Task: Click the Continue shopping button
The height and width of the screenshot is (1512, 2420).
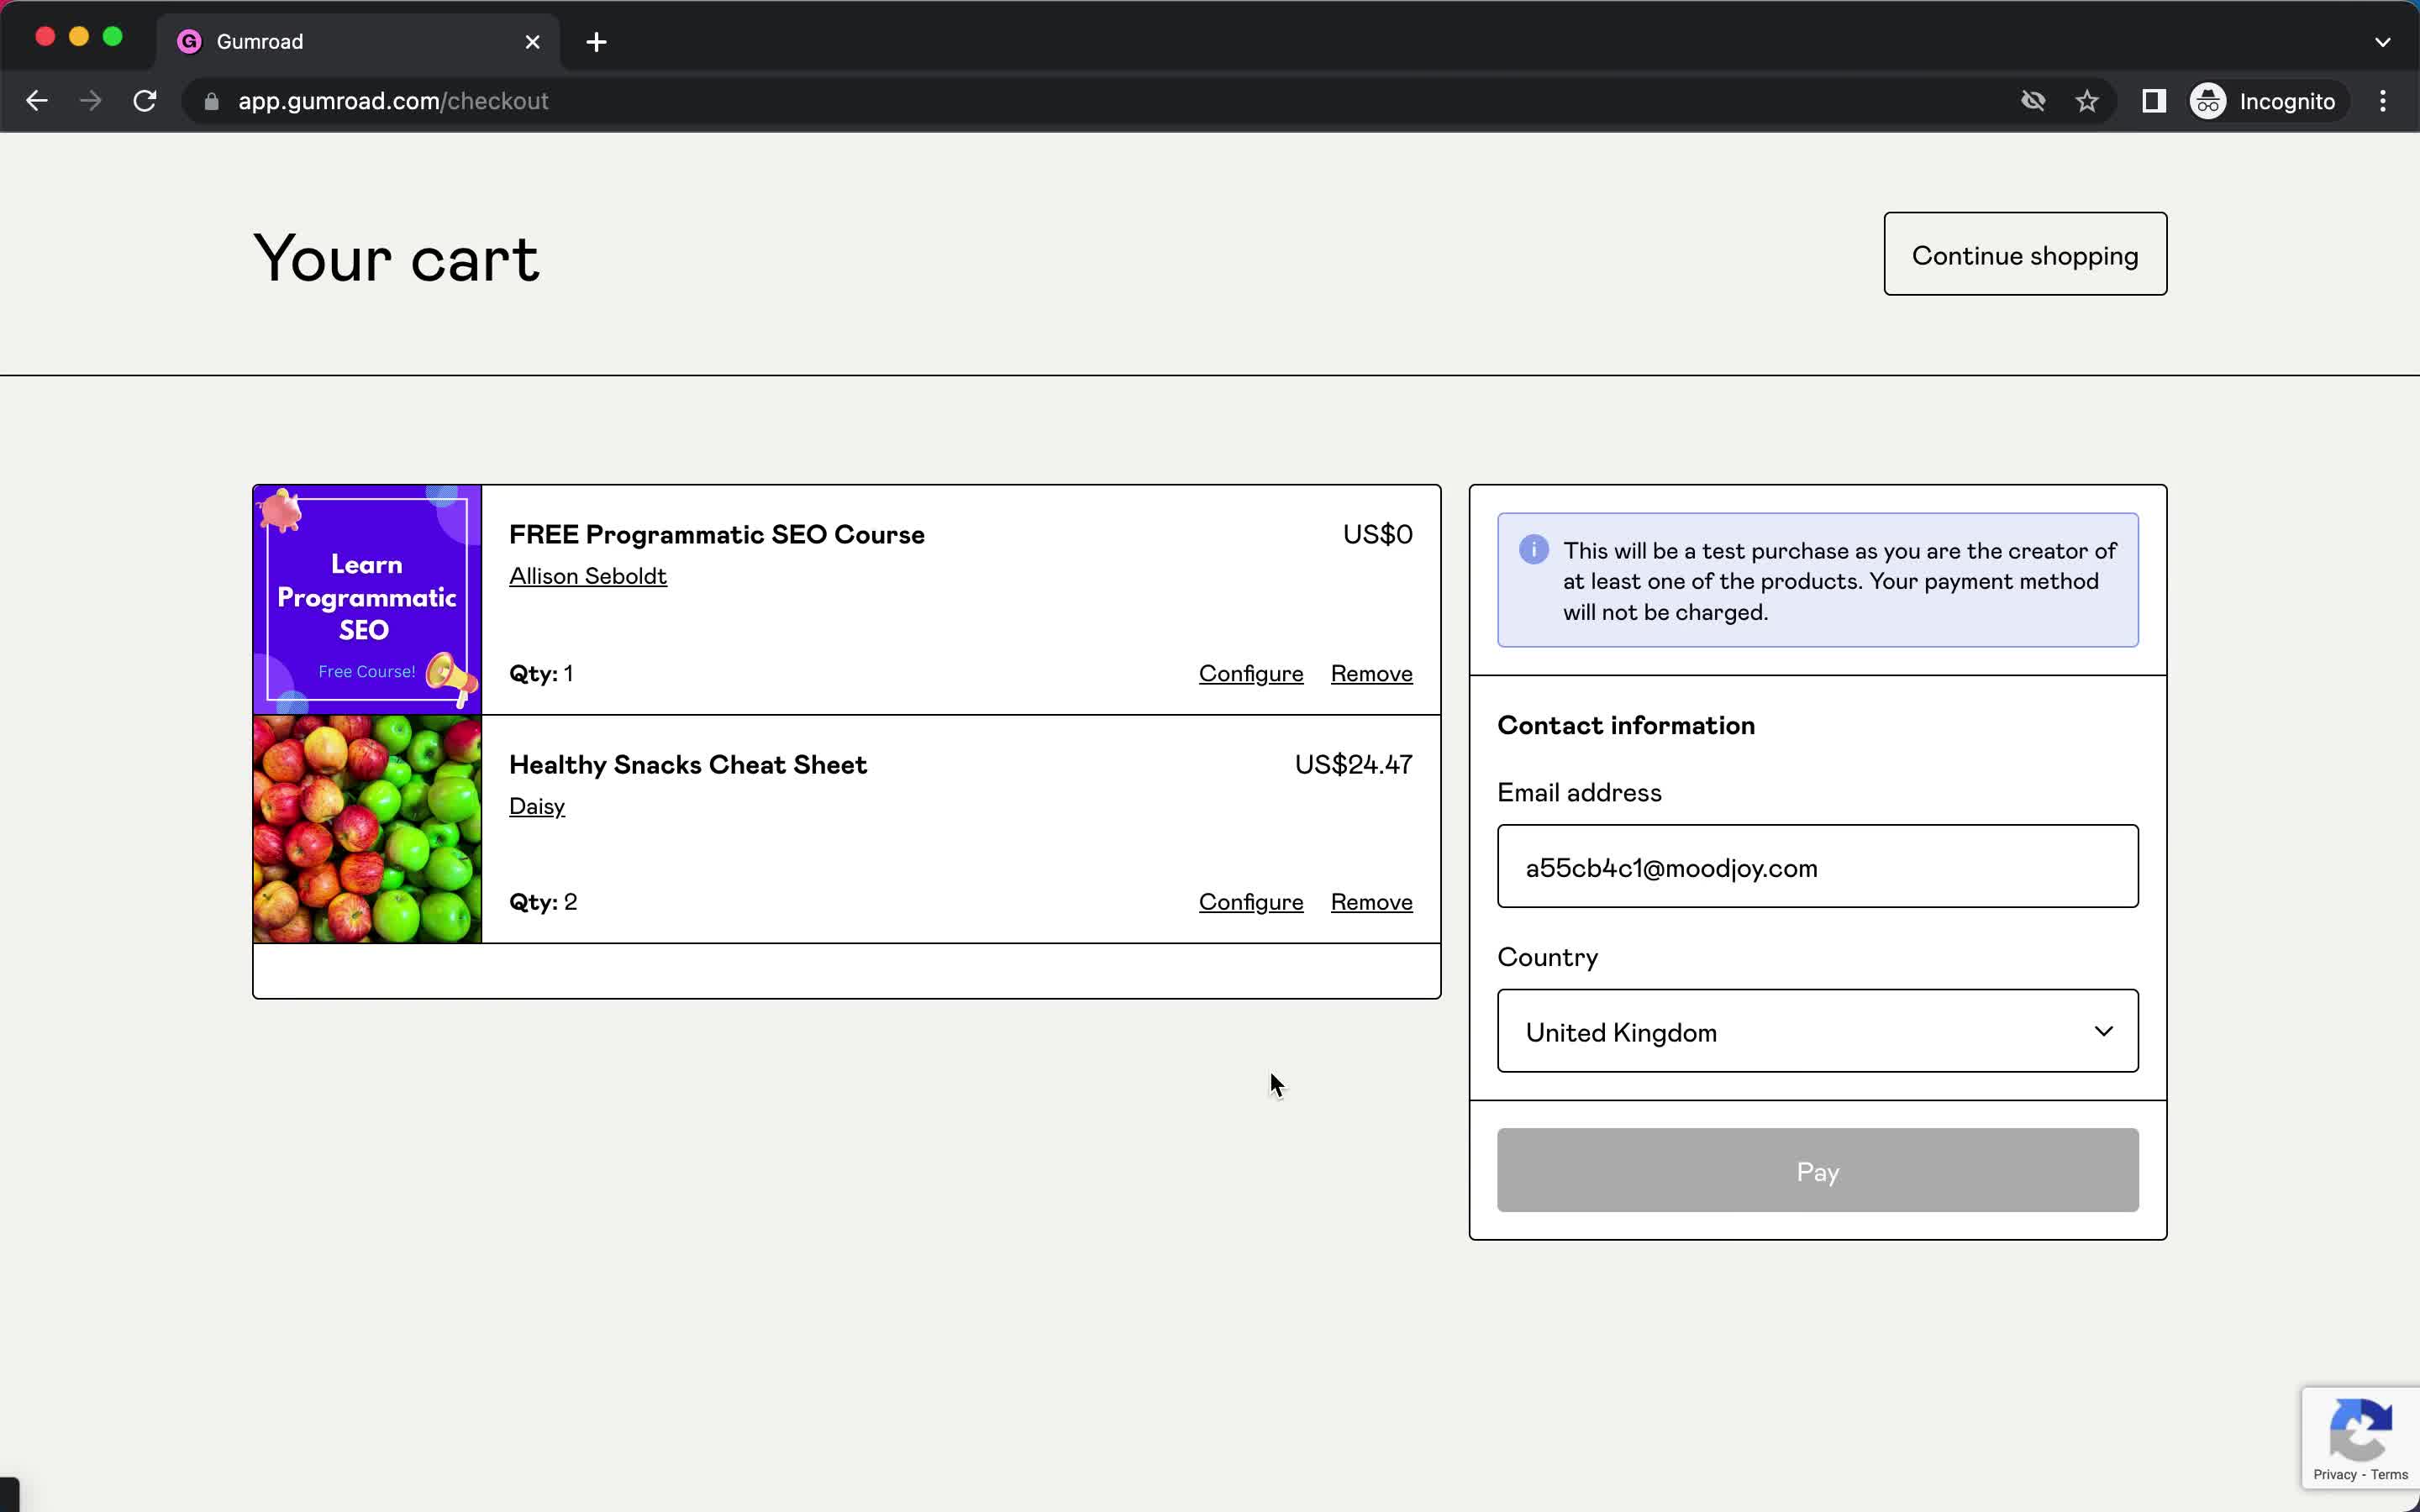Action: 2025,254
